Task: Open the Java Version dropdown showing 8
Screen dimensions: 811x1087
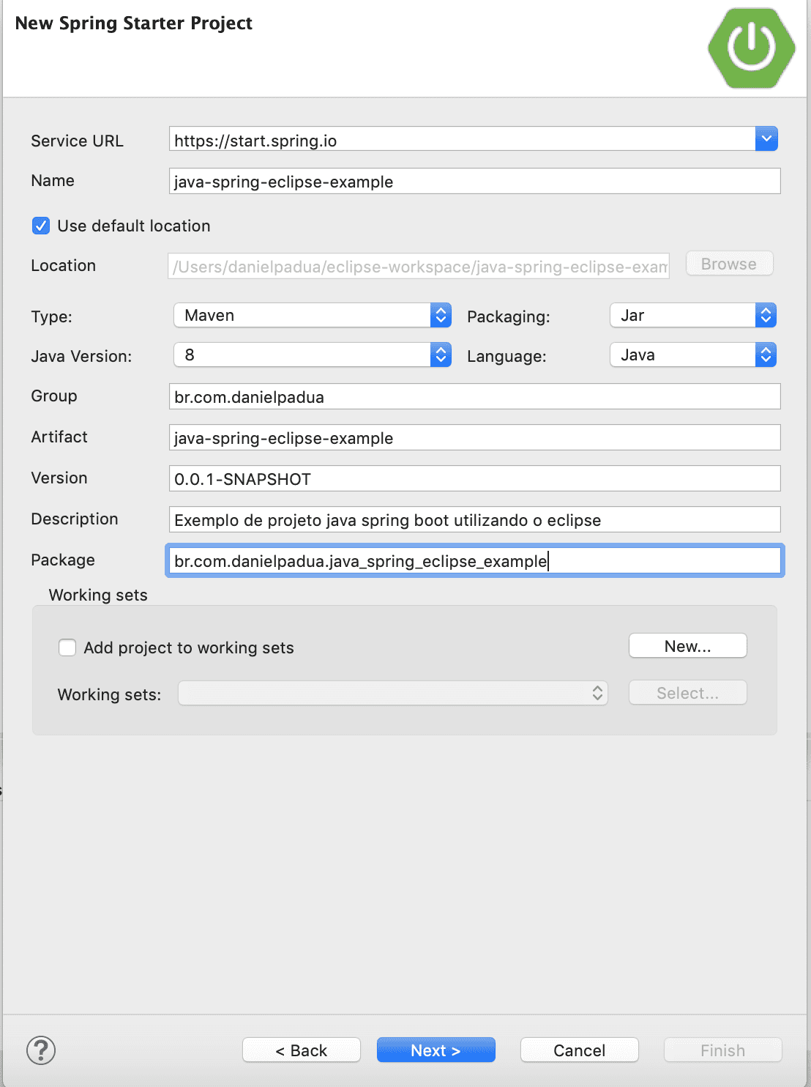Action: tap(307, 355)
